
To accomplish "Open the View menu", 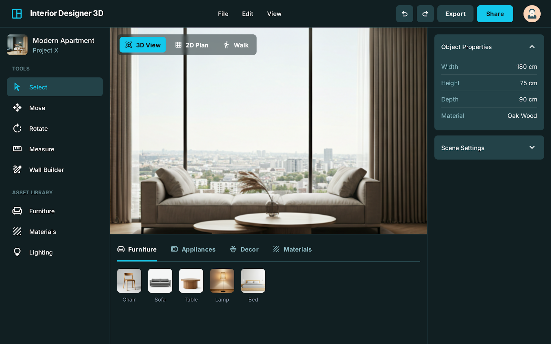I will [274, 14].
